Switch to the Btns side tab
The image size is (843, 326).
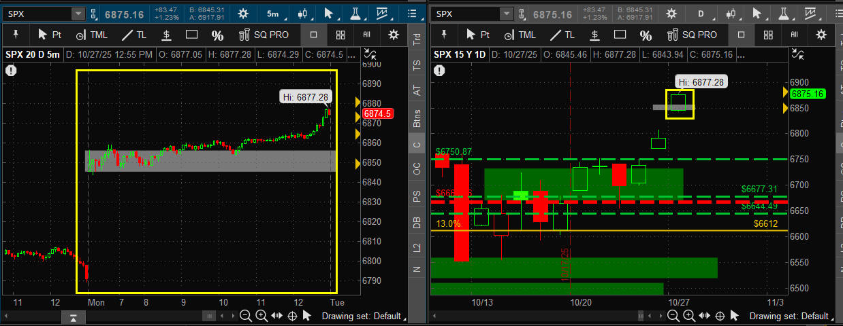(x=417, y=117)
